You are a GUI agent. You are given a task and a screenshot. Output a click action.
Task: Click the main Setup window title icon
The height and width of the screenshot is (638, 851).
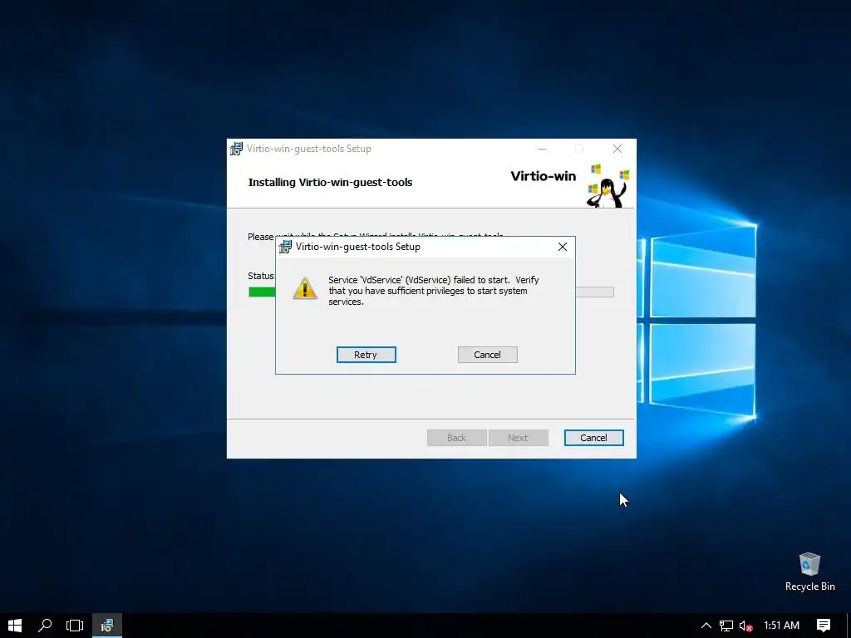(x=236, y=149)
